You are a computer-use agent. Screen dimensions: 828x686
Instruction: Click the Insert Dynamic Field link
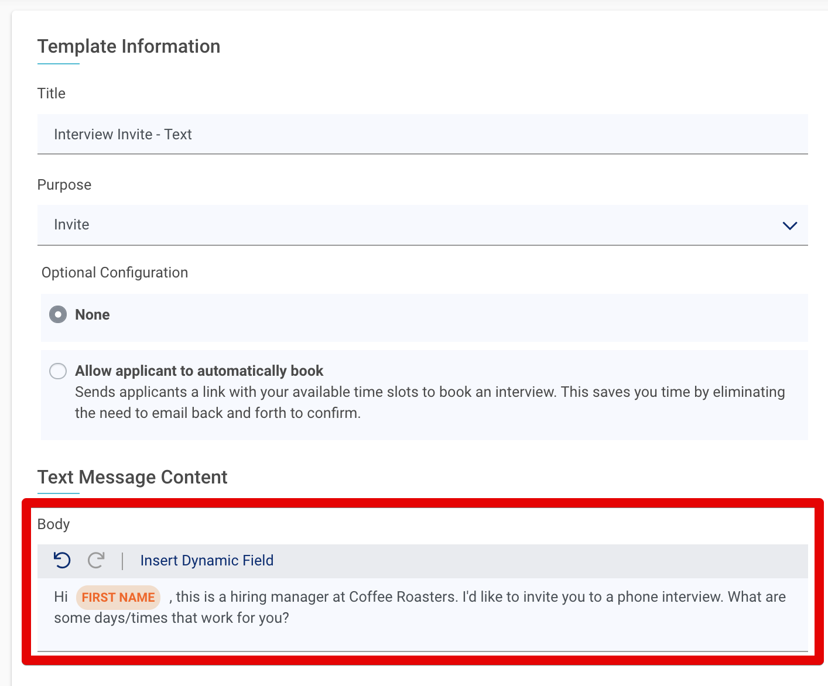pos(207,560)
